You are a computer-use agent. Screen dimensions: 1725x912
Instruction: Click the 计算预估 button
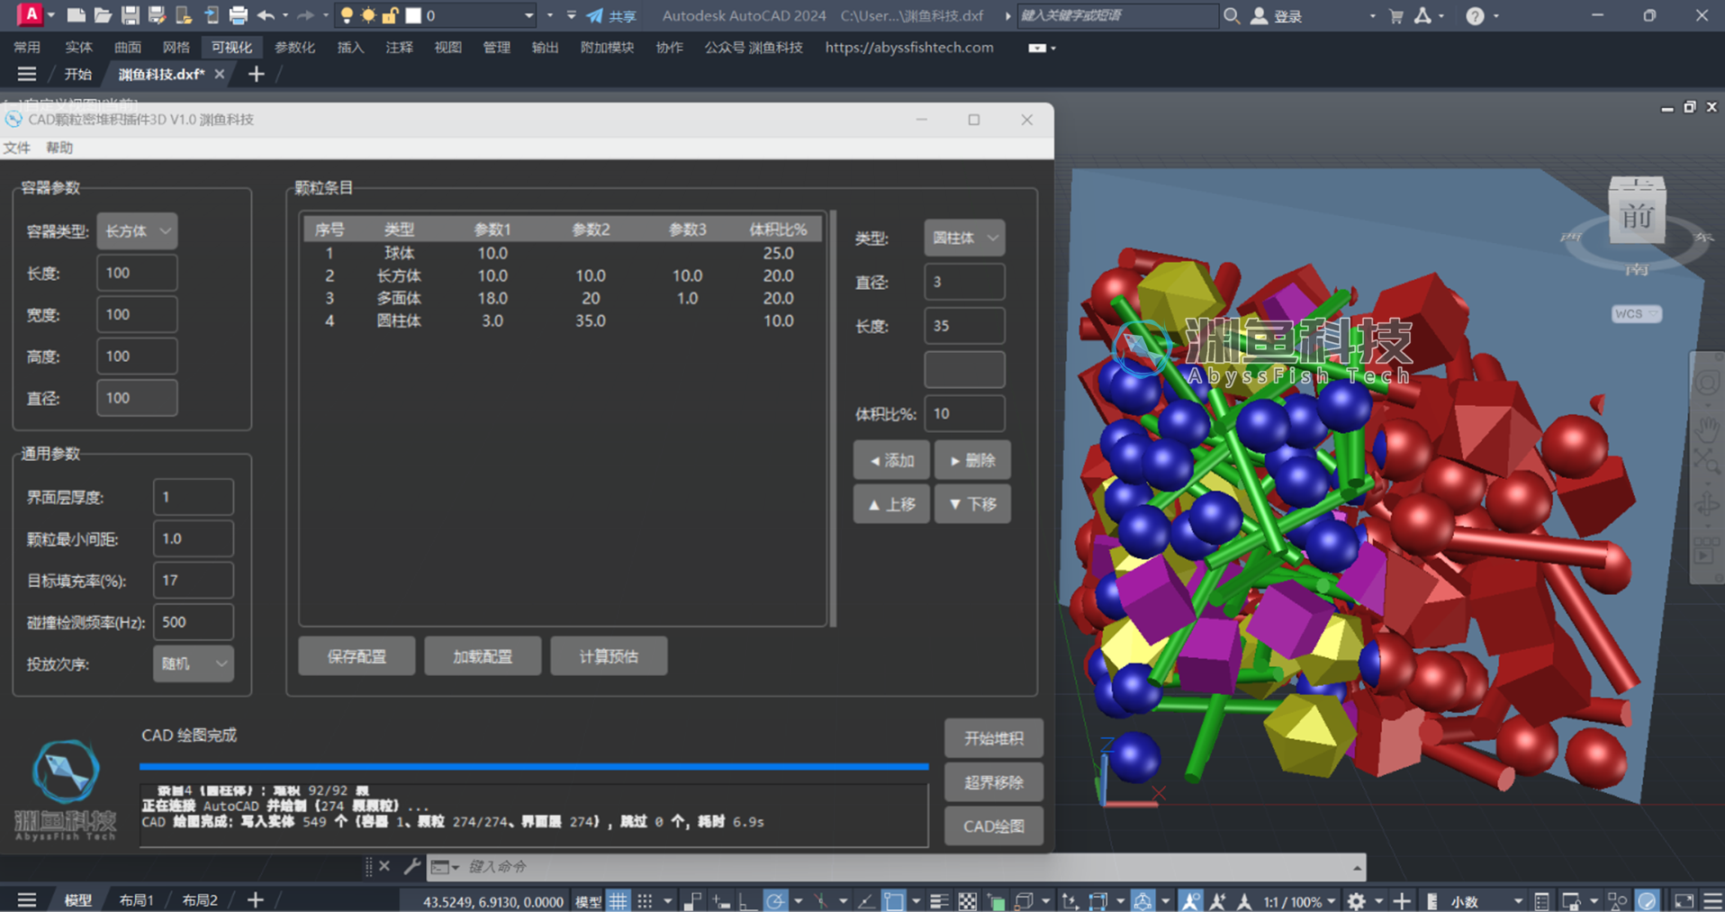[x=609, y=656]
